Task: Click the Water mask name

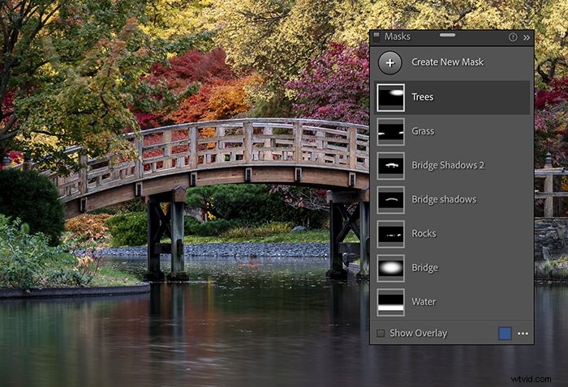Action: [424, 302]
